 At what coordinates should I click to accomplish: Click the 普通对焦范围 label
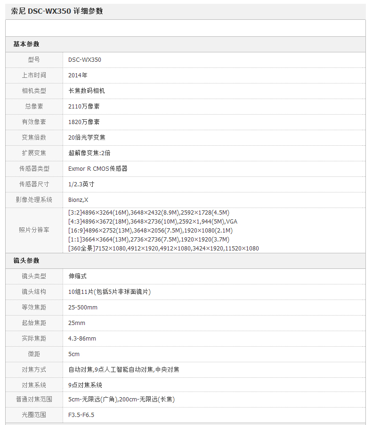[34, 399]
